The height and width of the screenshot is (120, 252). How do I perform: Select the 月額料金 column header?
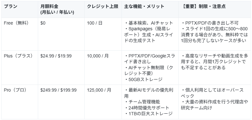pyautogui.click(x=57, y=9)
